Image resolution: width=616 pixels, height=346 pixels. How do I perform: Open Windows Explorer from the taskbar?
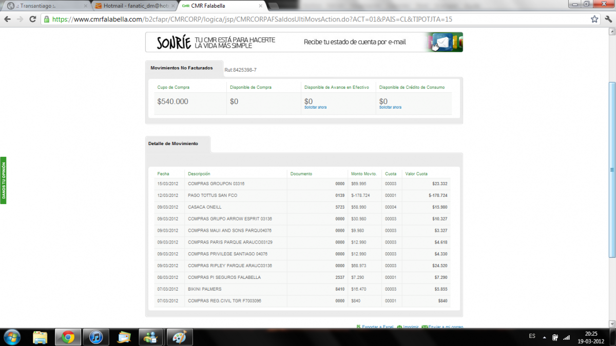pyautogui.click(x=41, y=337)
